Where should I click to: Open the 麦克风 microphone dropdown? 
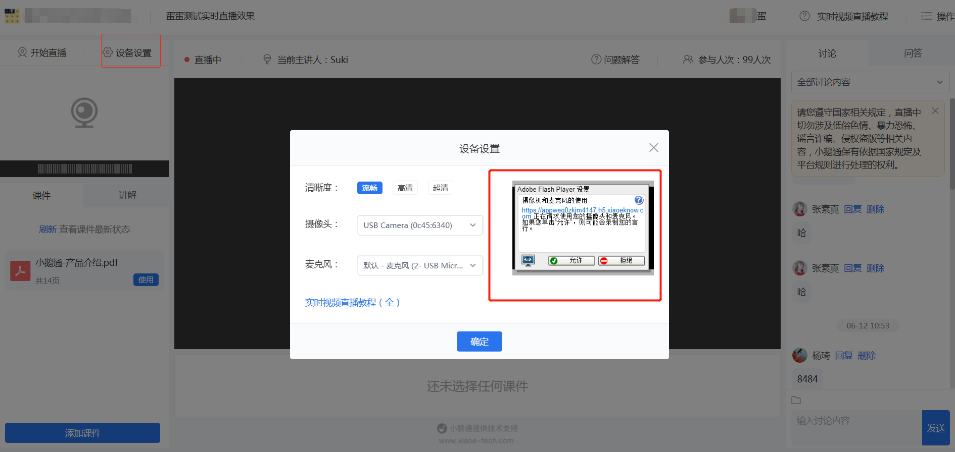tap(419, 266)
